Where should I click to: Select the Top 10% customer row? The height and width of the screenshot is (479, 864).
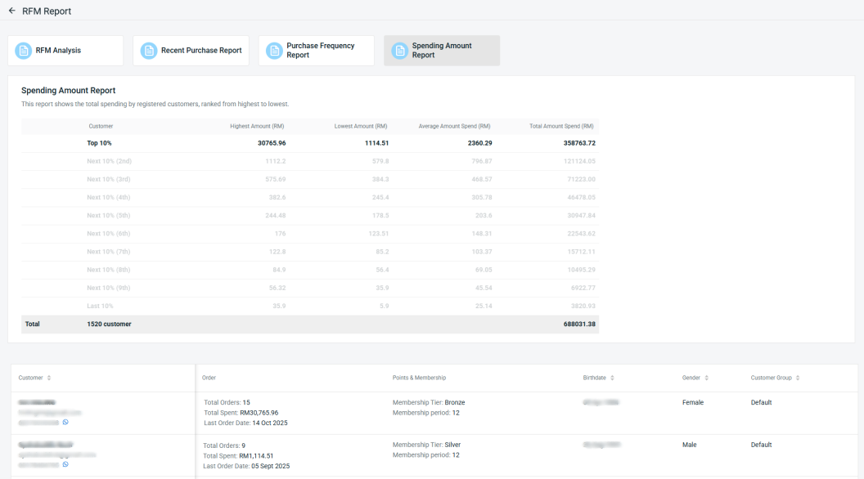click(309, 143)
